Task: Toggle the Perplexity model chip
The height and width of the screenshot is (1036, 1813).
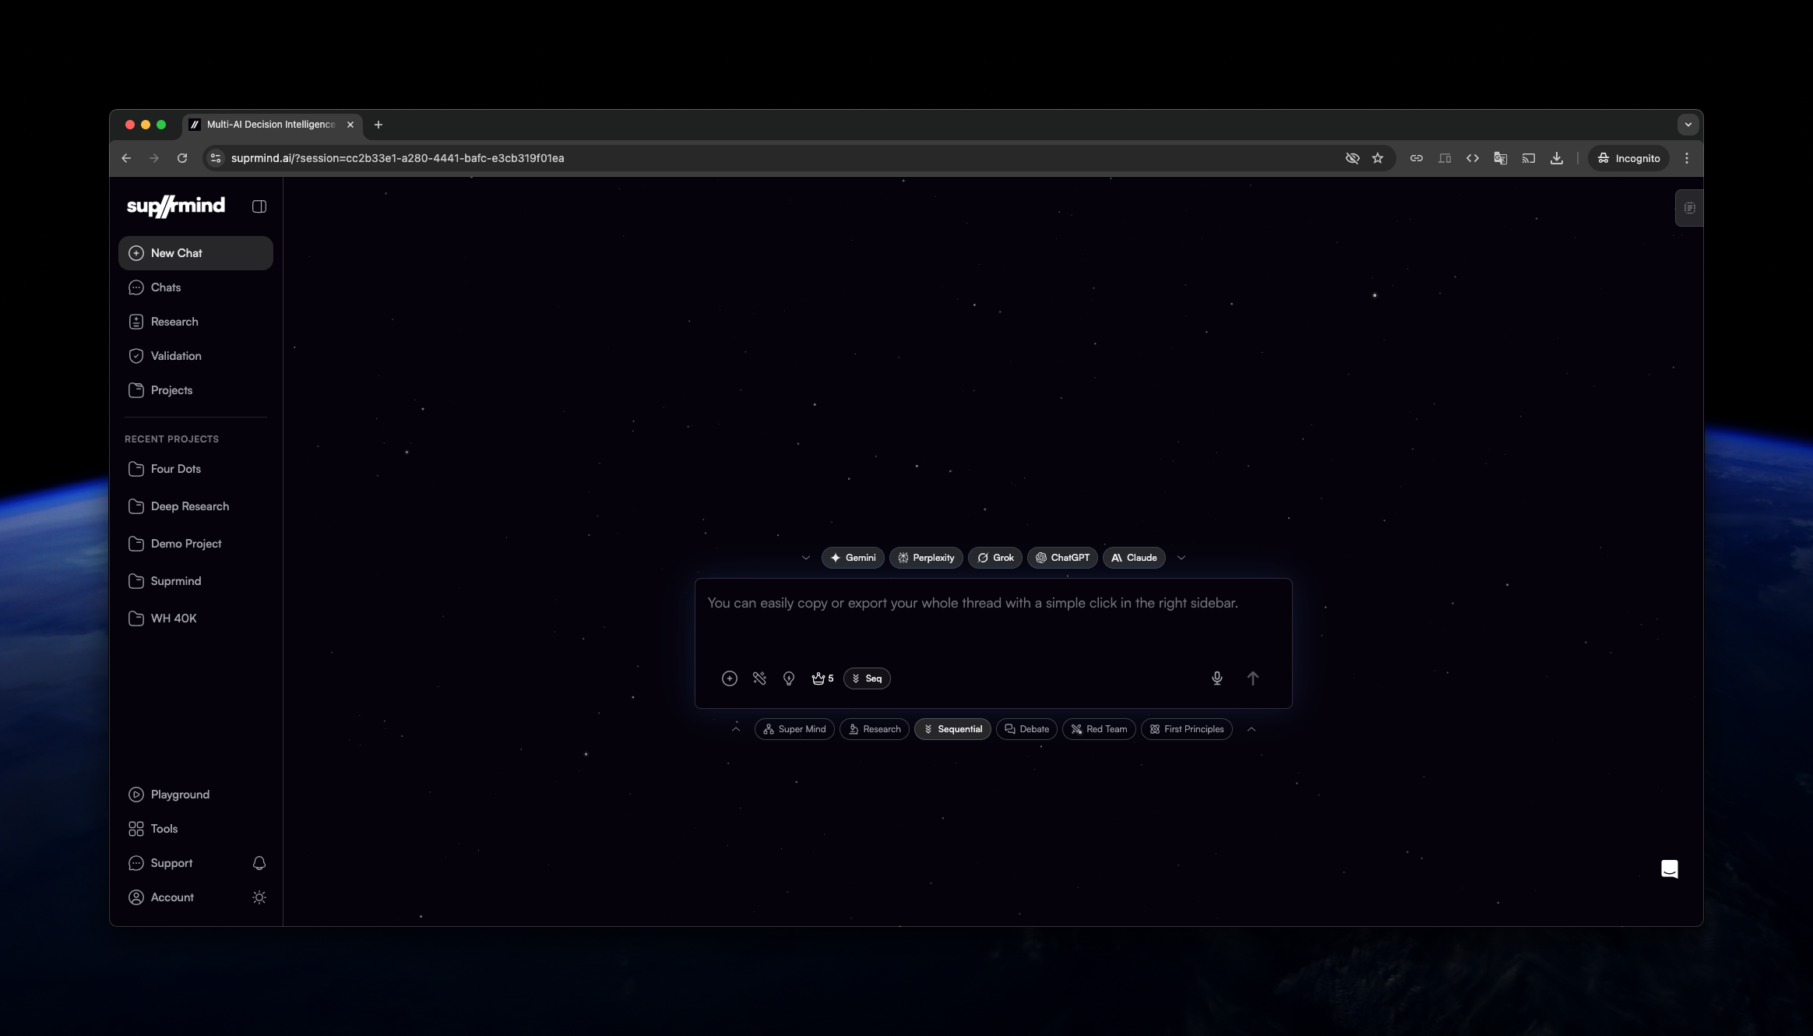Action: 926,558
